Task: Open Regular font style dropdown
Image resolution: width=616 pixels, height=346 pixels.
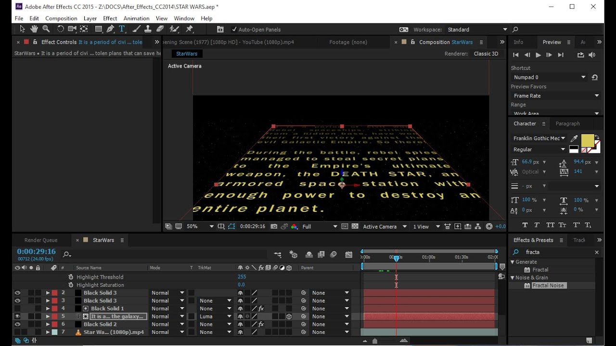Action: [539, 149]
